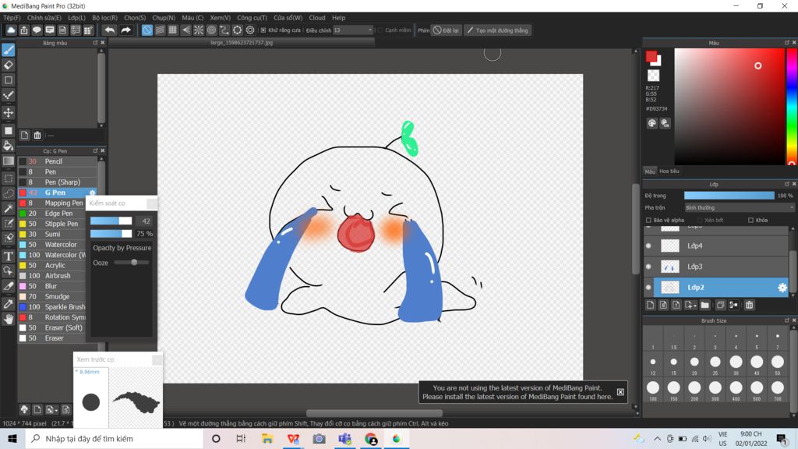Image resolution: width=798 pixels, height=449 pixels.
Task: Select the Gradient tool
Action: pyautogui.click(x=8, y=161)
